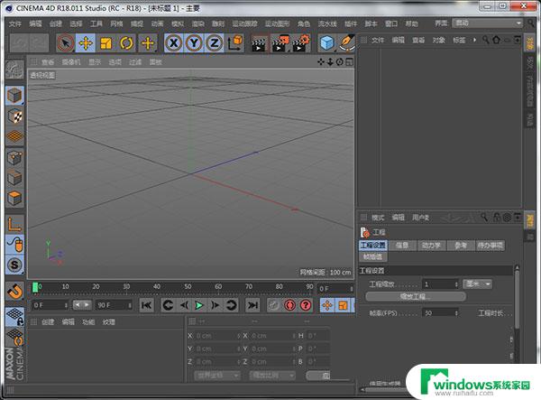This screenshot has height=400, width=541.
Task: Click the FPS value field showing 30
Action: pos(440,313)
